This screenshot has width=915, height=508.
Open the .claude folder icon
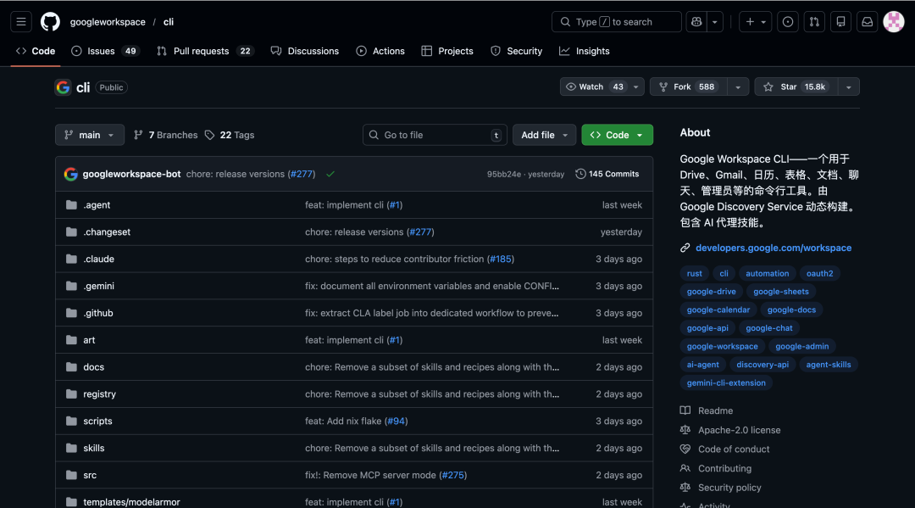(71, 259)
